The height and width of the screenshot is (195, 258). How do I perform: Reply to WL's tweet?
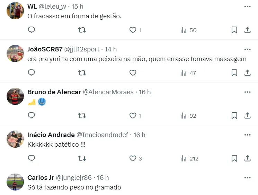[32, 30]
